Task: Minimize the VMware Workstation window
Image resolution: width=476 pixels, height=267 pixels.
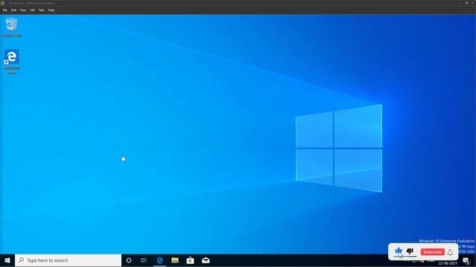Action: click(460, 3)
